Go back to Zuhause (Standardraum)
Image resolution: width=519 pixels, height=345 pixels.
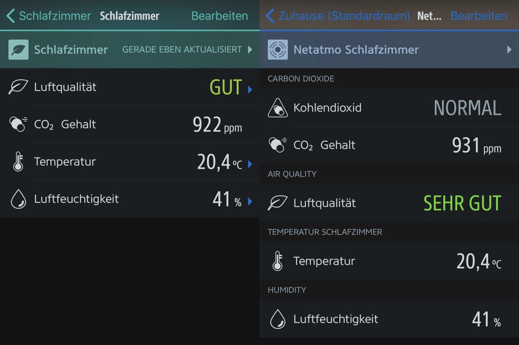click(338, 16)
